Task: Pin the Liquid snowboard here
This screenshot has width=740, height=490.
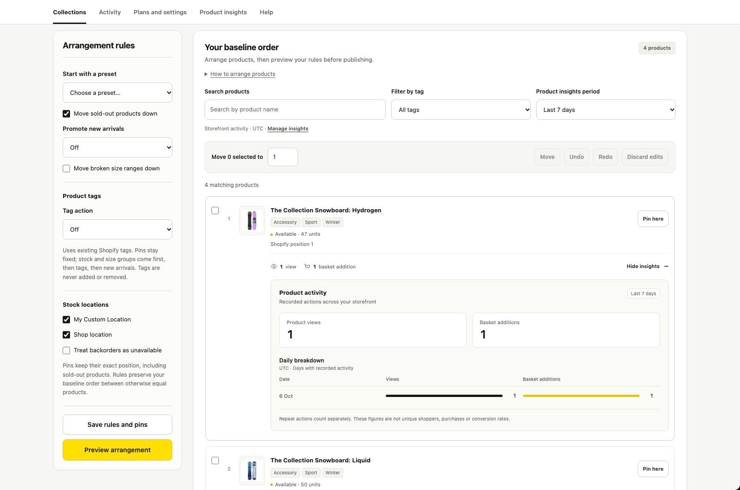Action: tap(653, 469)
